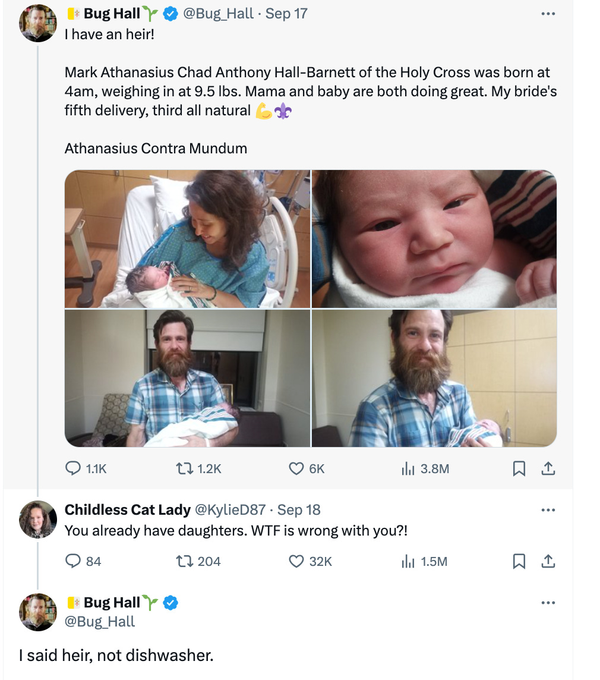The height and width of the screenshot is (680, 600).
Task: Open the close-up newborn face photo
Action: coord(434,239)
